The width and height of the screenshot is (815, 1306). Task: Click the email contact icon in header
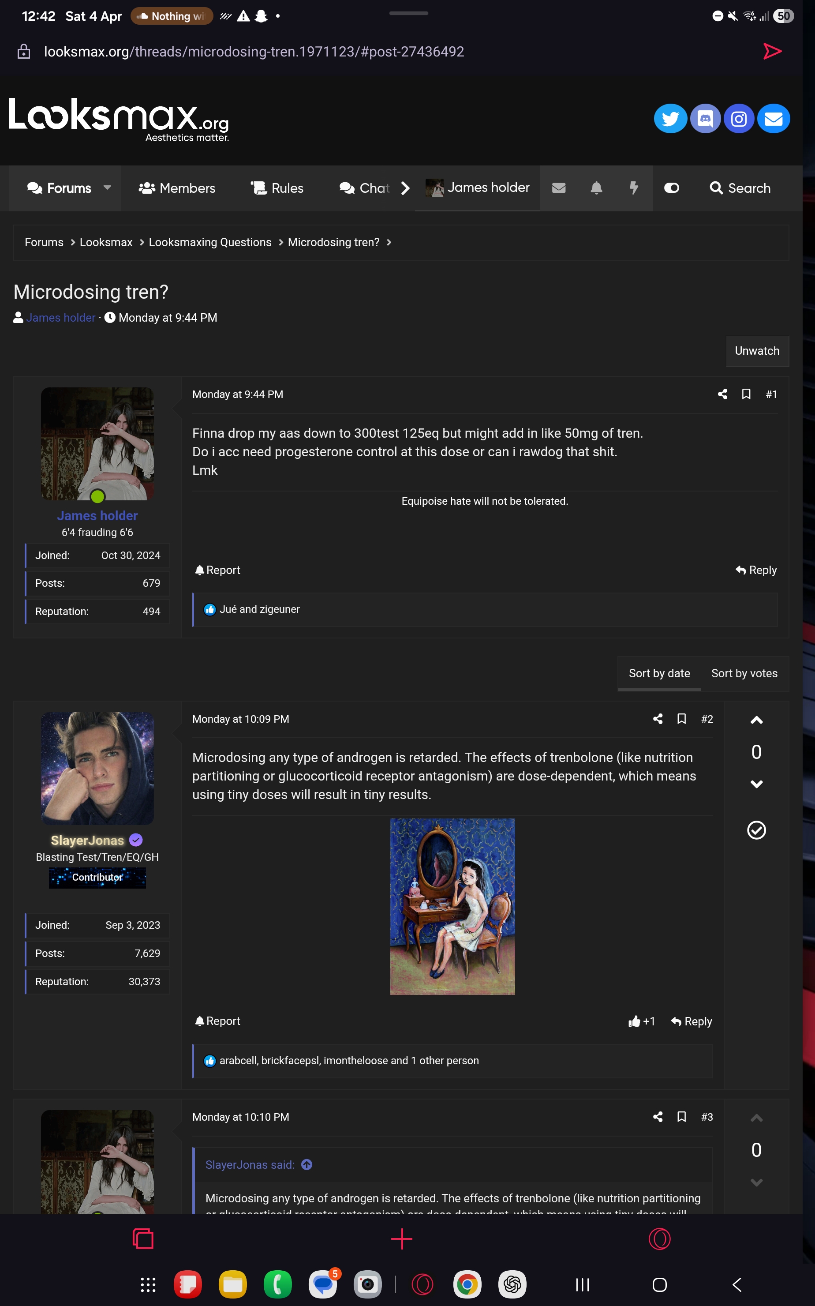click(773, 119)
